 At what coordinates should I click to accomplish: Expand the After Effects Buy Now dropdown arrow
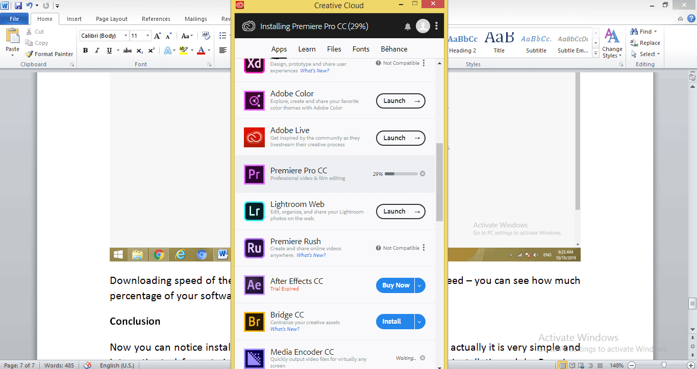pos(419,285)
